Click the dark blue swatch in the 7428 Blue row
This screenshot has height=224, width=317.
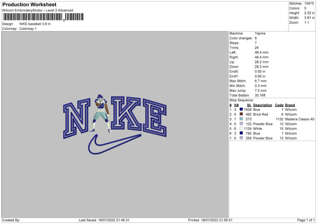point(241,109)
